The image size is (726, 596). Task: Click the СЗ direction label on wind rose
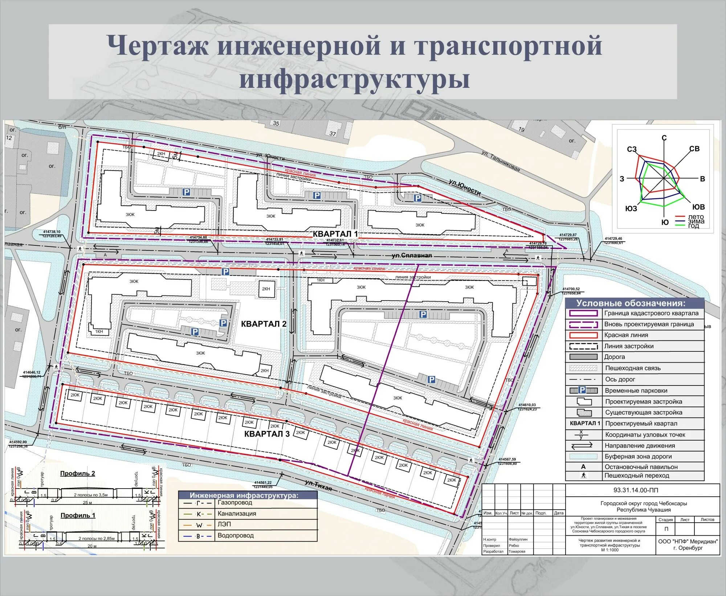pyautogui.click(x=632, y=149)
